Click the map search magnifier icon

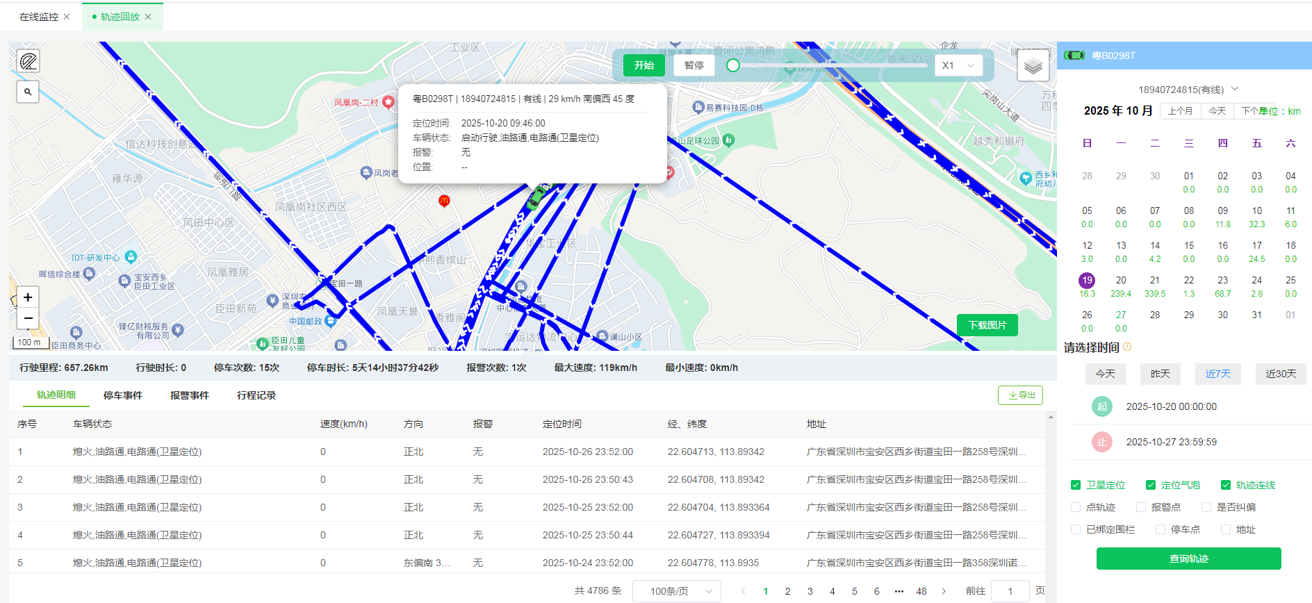click(x=28, y=92)
